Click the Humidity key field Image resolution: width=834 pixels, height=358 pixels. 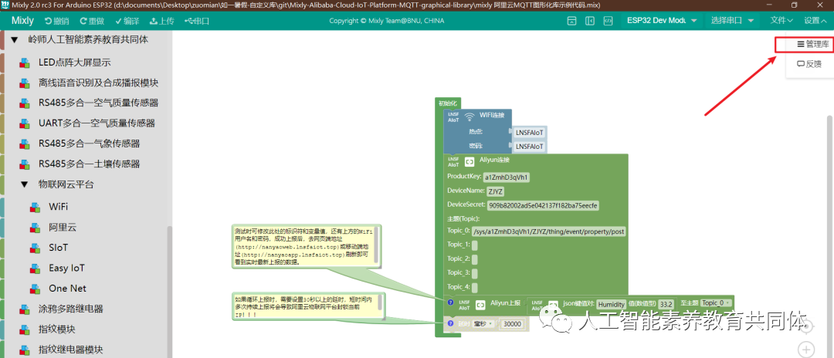coord(611,304)
